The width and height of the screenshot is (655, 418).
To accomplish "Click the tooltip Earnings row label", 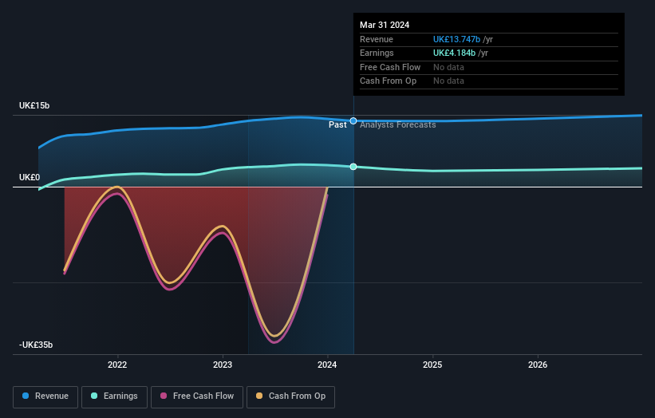I will [377, 53].
